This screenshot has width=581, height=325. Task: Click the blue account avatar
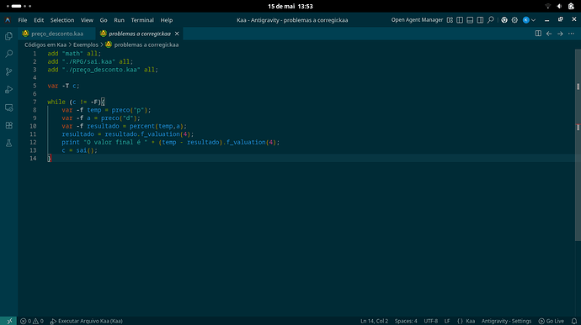(x=525, y=20)
